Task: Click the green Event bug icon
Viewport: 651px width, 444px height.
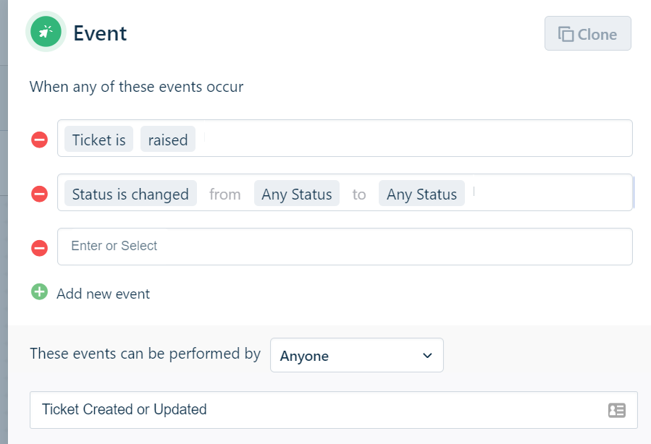Action: click(46, 32)
